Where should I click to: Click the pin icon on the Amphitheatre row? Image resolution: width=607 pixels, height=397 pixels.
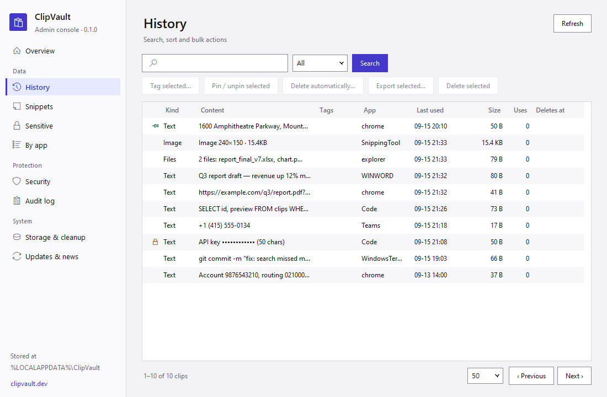[155, 126]
